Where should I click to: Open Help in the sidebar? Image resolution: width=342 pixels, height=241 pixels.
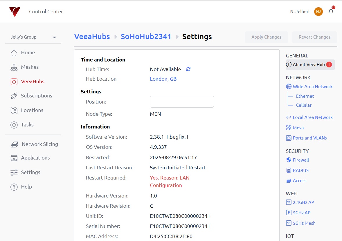pos(26,187)
